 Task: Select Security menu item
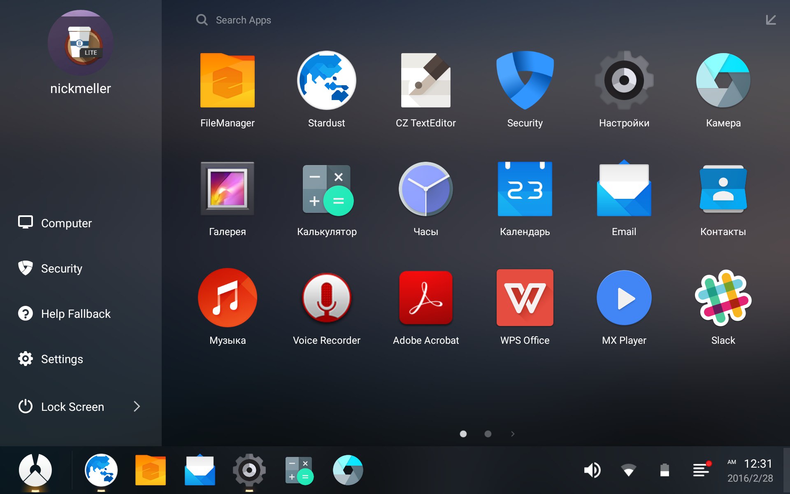(x=61, y=269)
